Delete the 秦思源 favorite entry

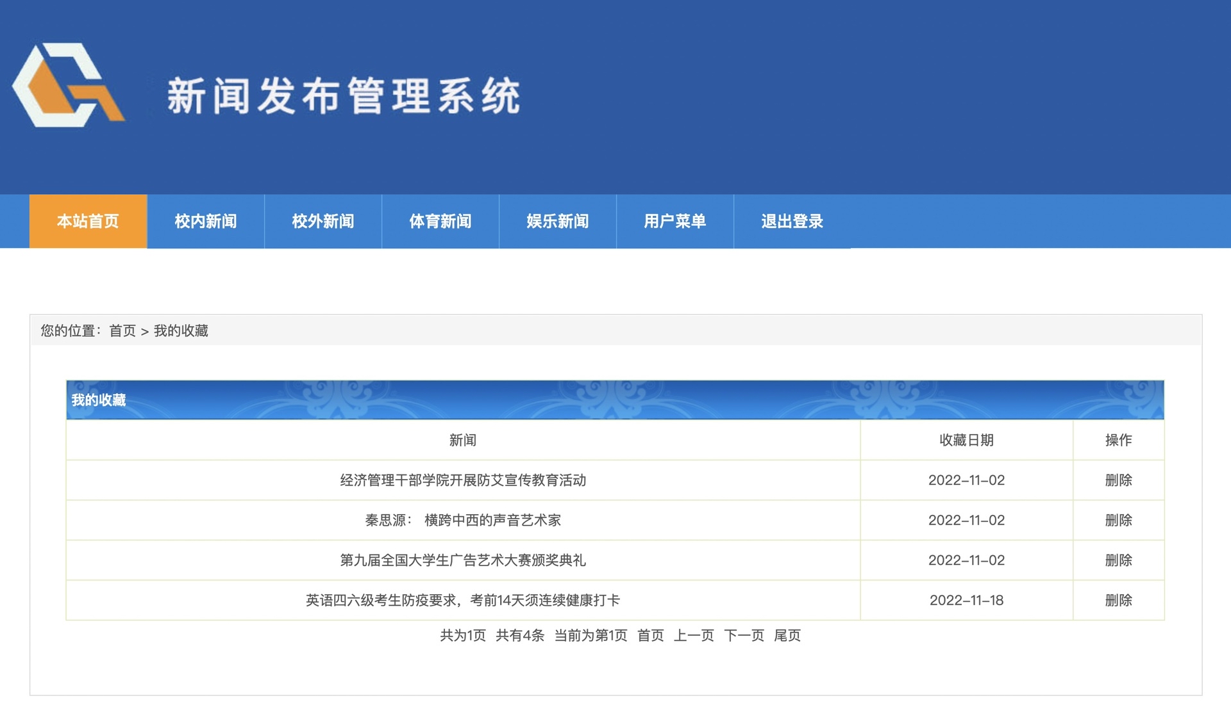point(1118,521)
